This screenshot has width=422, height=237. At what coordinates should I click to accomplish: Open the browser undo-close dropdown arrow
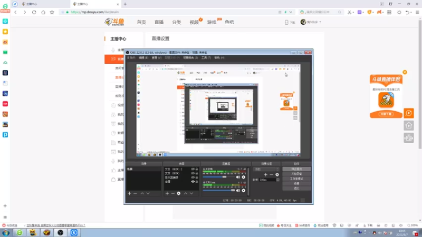(411, 12)
